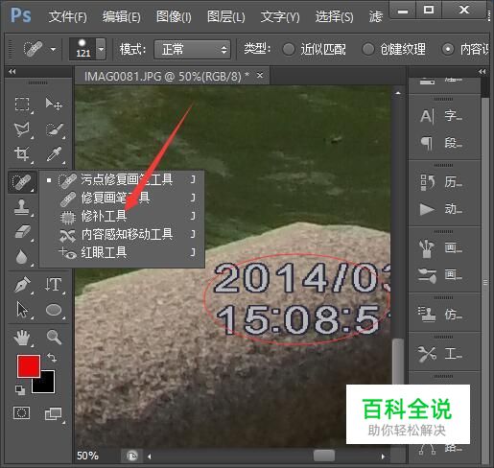
Task: Select the Zoom magnifier tool
Action: (x=54, y=337)
